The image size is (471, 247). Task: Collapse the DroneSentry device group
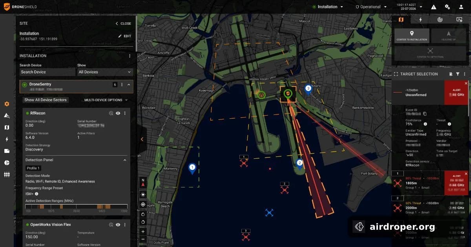pyautogui.click(x=128, y=84)
